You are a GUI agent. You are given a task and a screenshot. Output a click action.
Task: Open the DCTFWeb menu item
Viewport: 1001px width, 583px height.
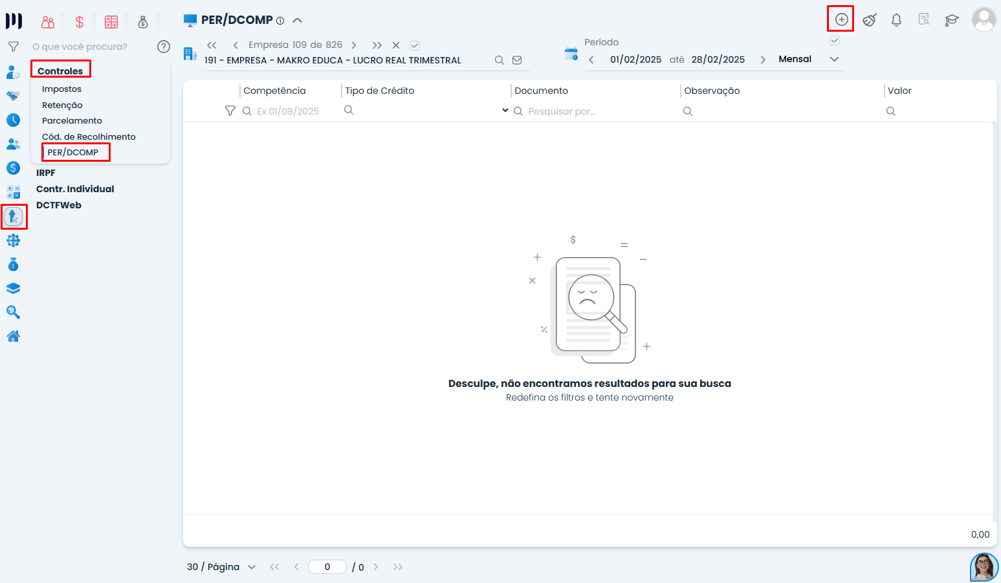[59, 205]
